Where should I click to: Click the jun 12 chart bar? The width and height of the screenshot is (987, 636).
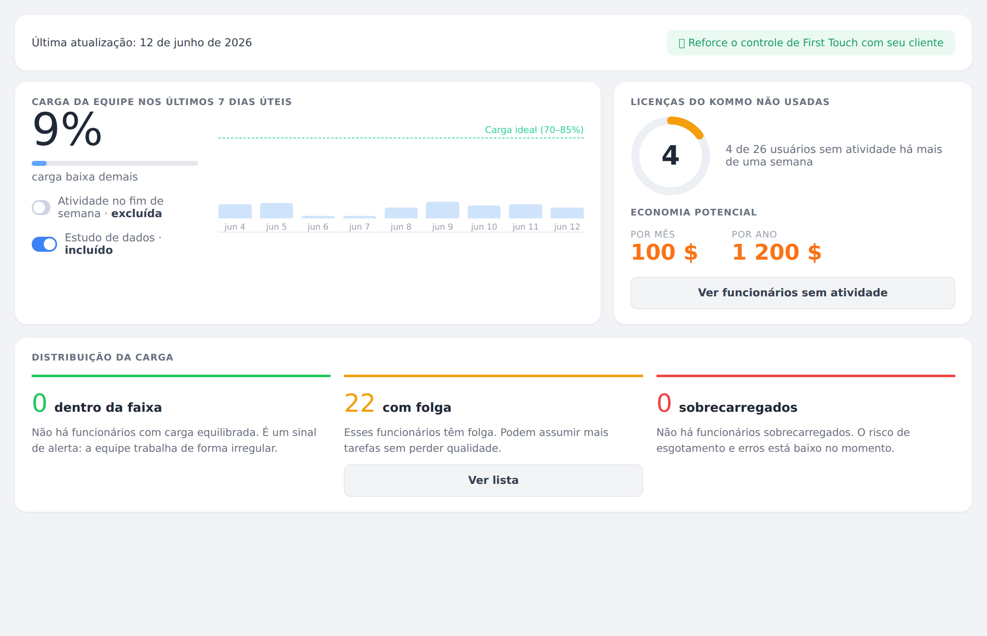pos(567,213)
